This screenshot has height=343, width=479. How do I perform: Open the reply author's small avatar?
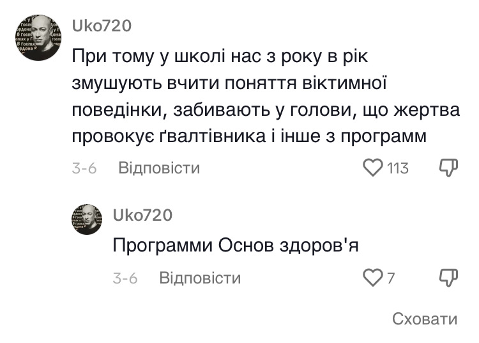[x=87, y=219]
